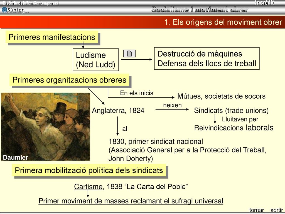Image resolution: width=285 pixels, height=214 pixels.
Task: Click the 'Destrucció de màquines' box
Action: [x=207, y=59]
